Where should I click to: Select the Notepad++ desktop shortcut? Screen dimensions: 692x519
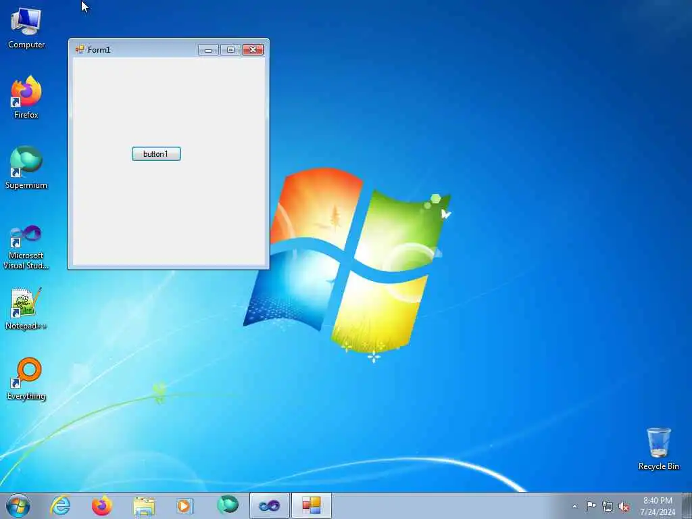click(x=26, y=308)
